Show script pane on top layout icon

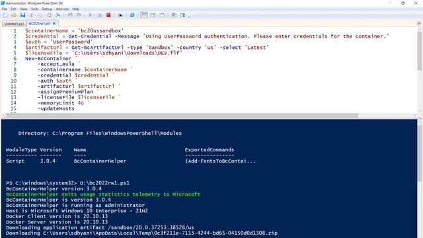tap(144, 15)
